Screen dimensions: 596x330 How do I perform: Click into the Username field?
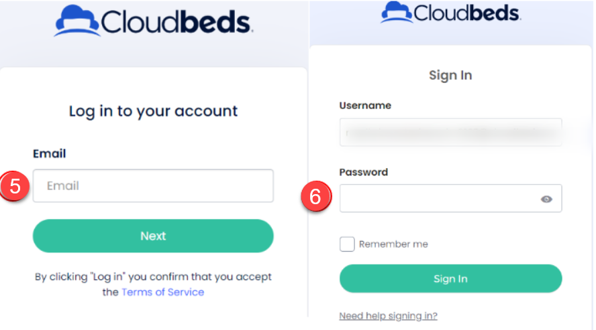[x=450, y=133]
